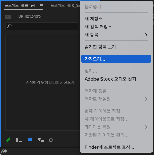Screen dimensions: 154x155
Task: Switch to freeform view
Action: [x=41, y=140]
